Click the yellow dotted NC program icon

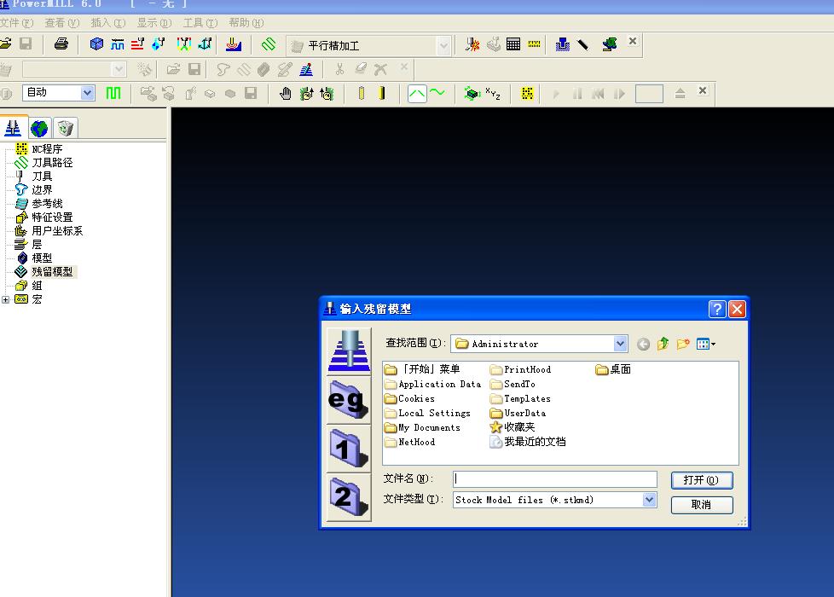coord(527,94)
